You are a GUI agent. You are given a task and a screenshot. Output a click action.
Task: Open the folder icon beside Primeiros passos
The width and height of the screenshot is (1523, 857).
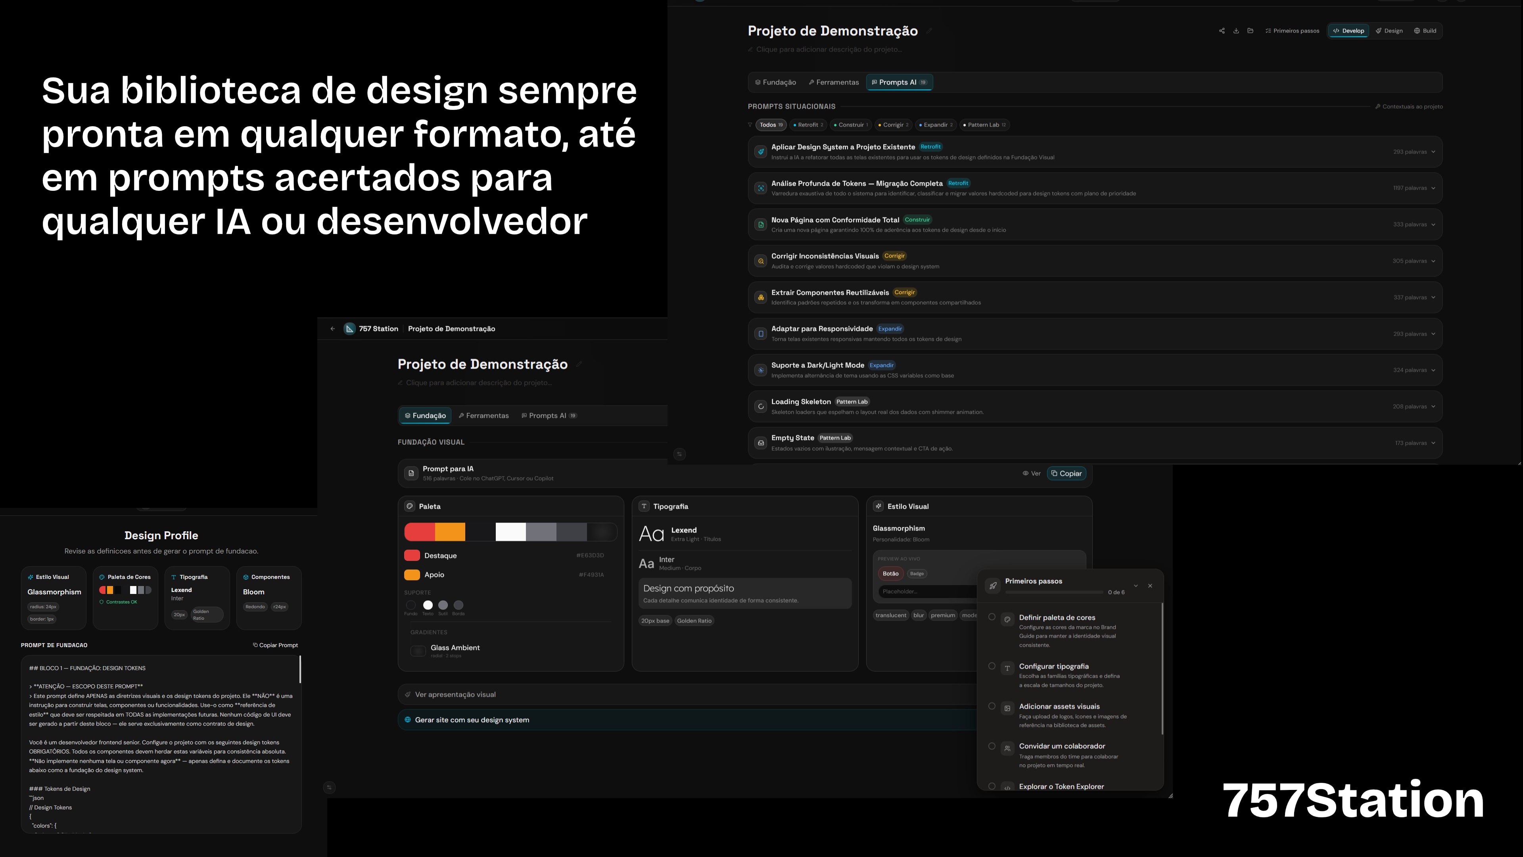pyautogui.click(x=1250, y=31)
